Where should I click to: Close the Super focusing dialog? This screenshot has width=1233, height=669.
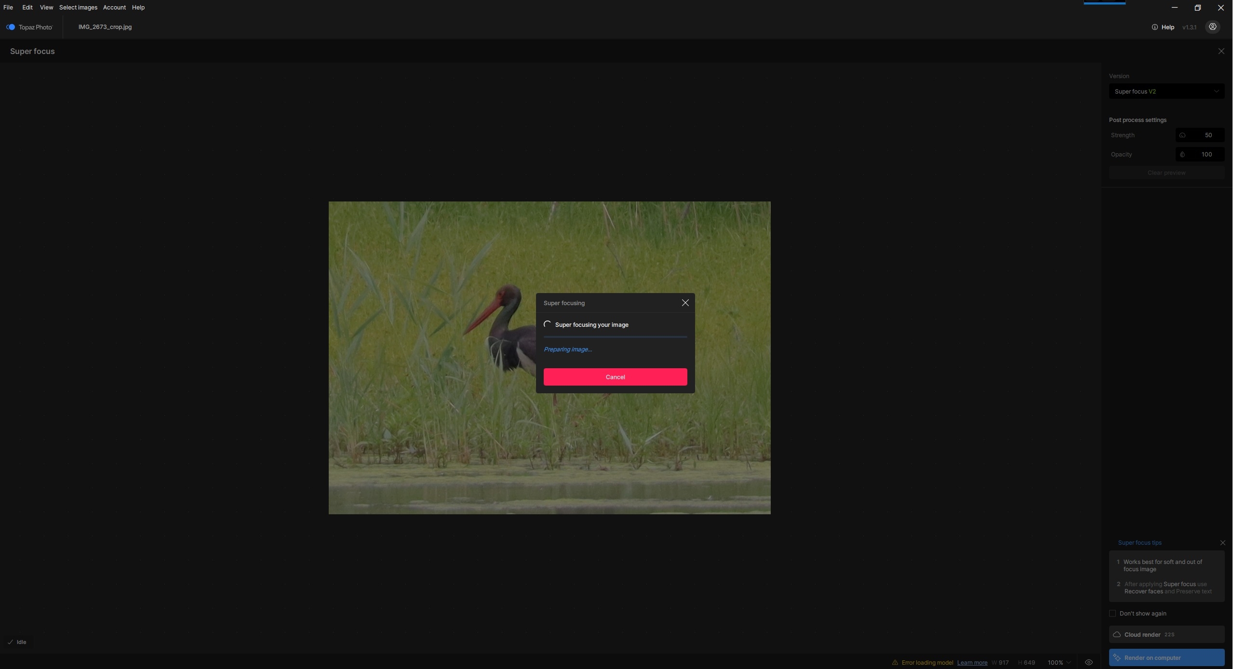(685, 303)
